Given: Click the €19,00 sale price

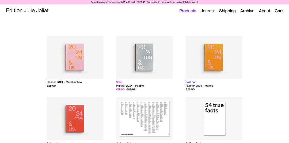Looking at the screenshot, I should [x=120, y=89].
